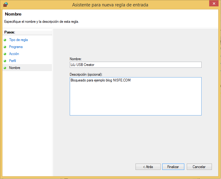Click the green bullet beside Tipo de regla
Image resolution: width=221 pixels, height=179 pixels.
pos(5,40)
